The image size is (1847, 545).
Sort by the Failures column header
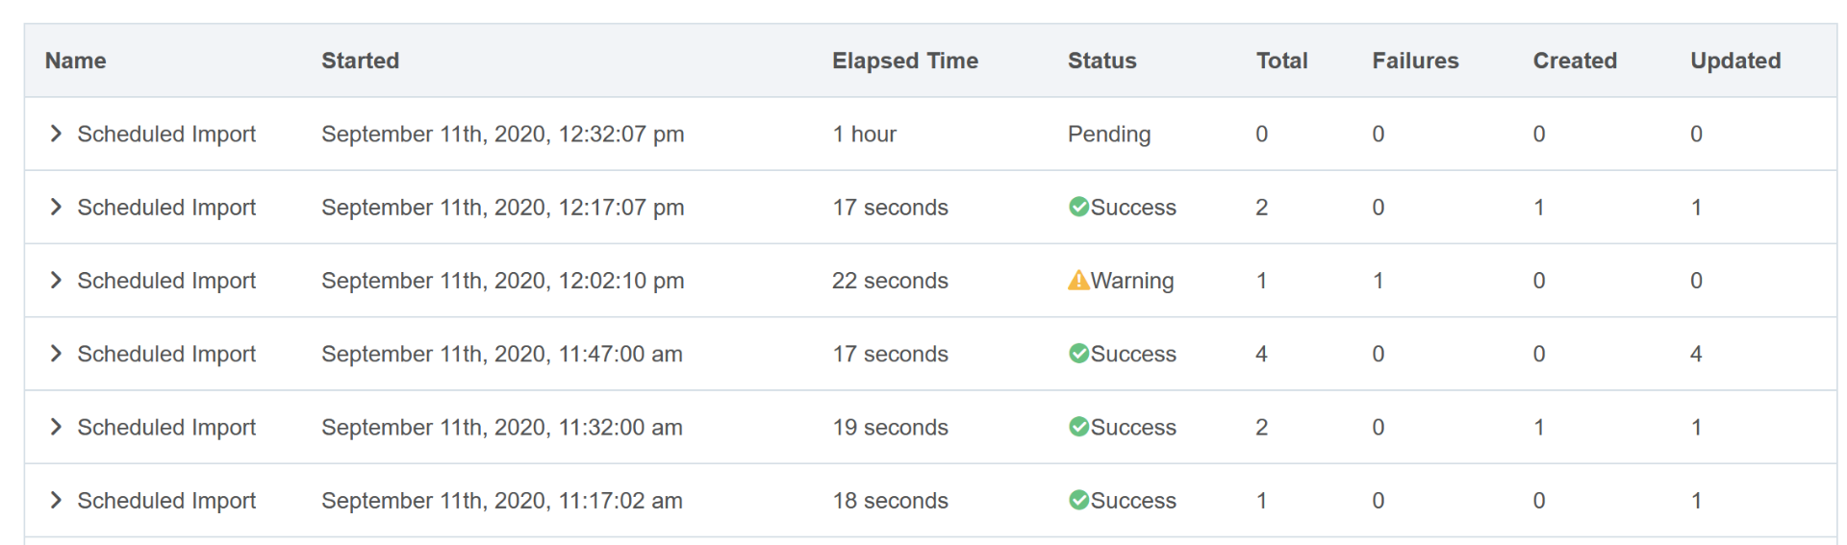tap(1415, 61)
